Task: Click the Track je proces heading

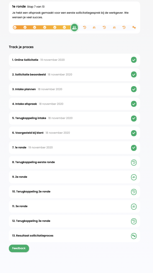Action: pos(21,47)
